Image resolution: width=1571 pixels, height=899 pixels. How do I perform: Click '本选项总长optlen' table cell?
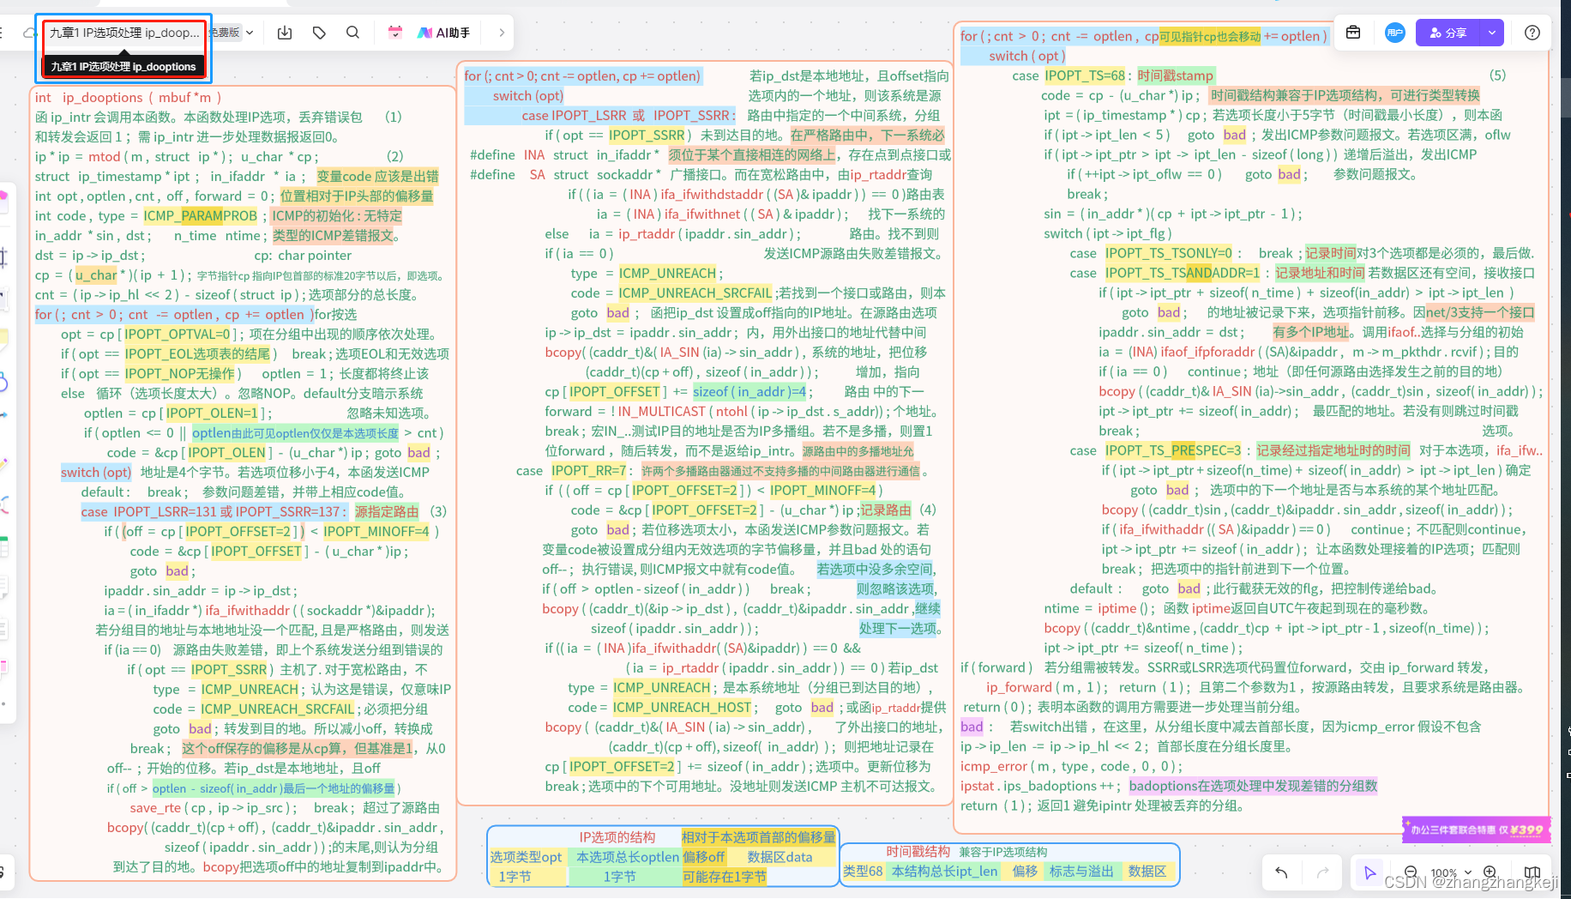coord(628,857)
